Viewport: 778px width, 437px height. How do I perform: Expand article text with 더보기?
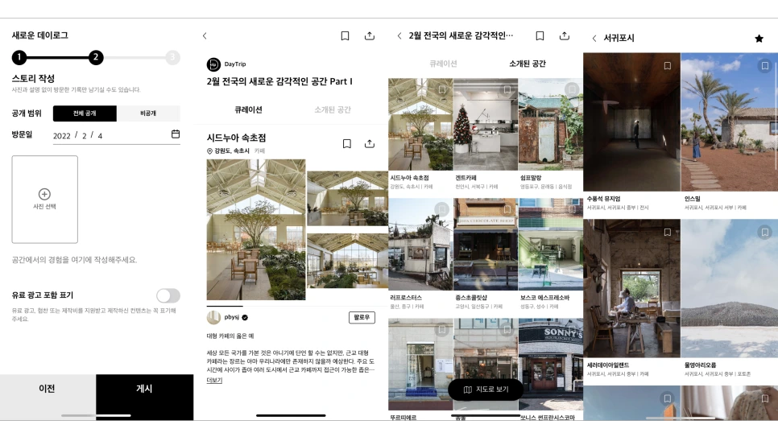click(214, 380)
